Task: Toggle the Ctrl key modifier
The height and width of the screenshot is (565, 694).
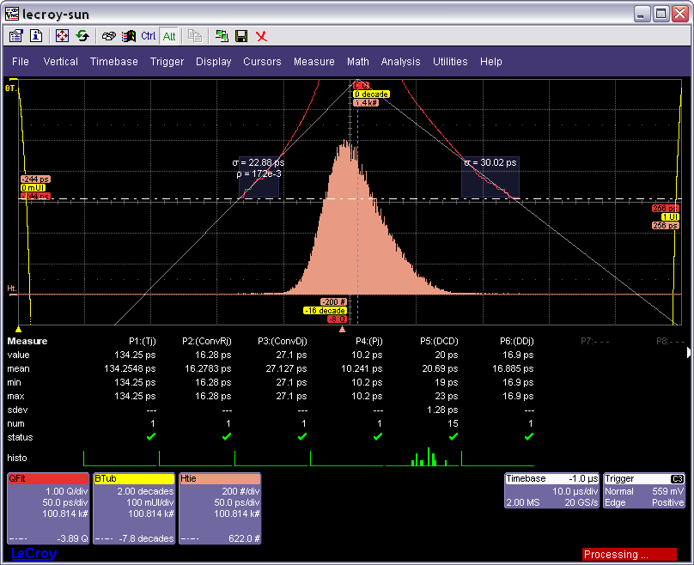Action: point(149,36)
